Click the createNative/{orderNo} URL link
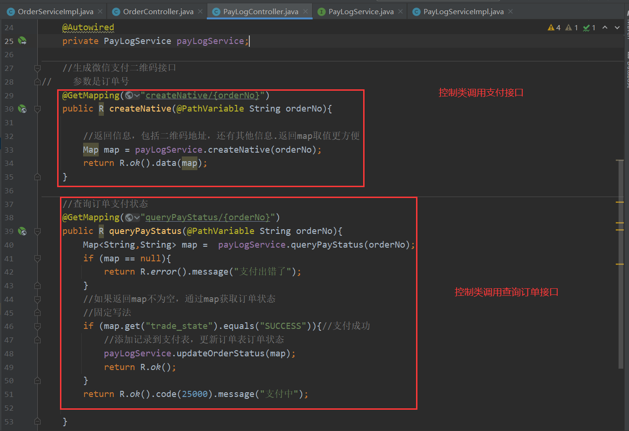629x431 pixels. (203, 95)
